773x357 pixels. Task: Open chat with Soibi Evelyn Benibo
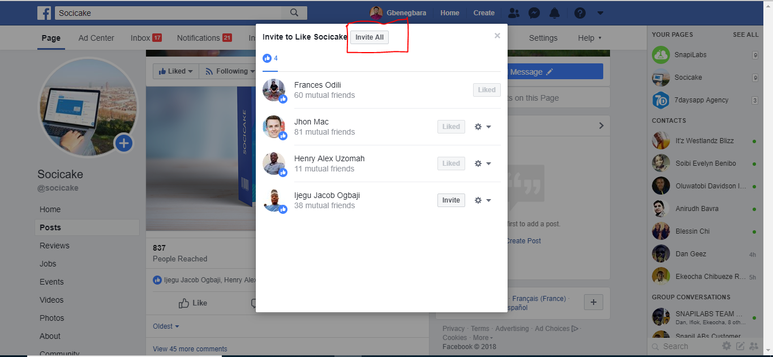[705, 164]
